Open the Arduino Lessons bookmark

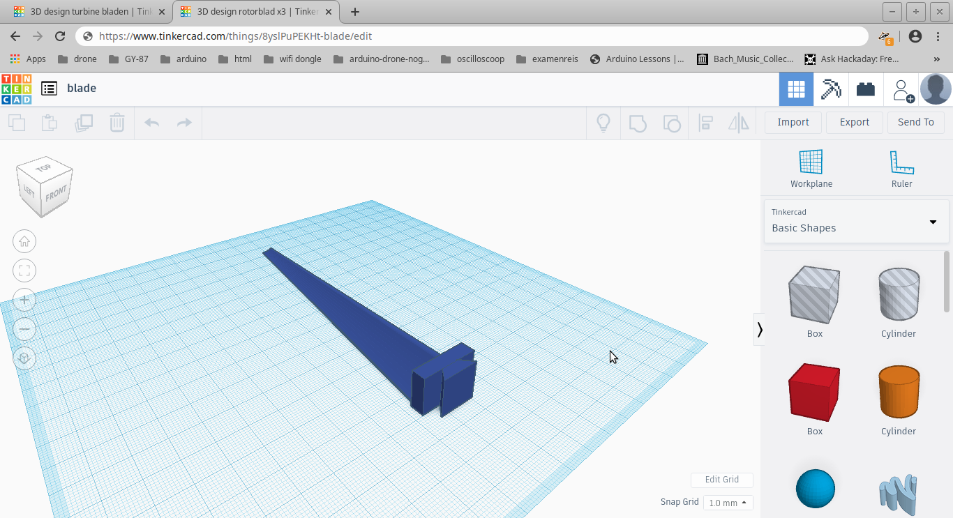click(x=637, y=59)
